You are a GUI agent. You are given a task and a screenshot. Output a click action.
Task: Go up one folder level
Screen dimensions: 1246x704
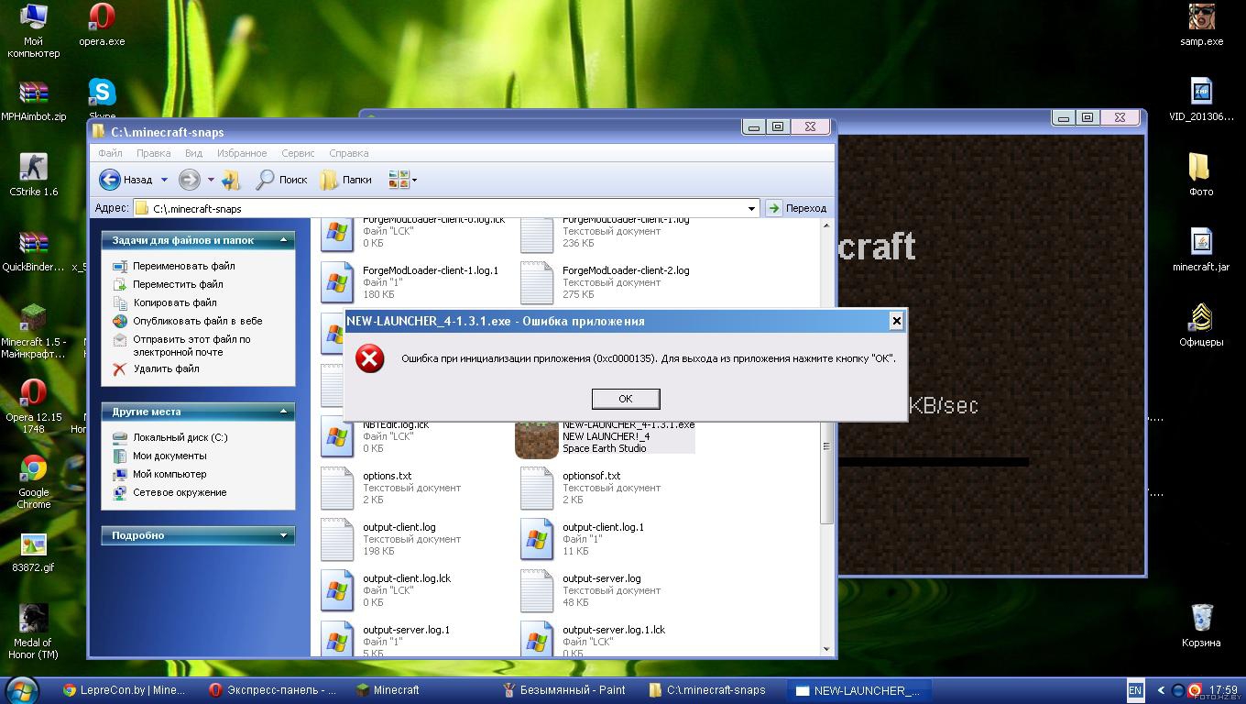[x=231, y=180]
